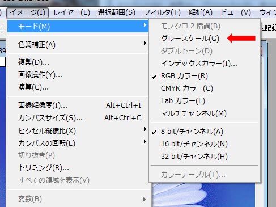276x207 pixels.
Task: Switch to 16 bit/チャンネル(N)
Action: click(205, 144)
